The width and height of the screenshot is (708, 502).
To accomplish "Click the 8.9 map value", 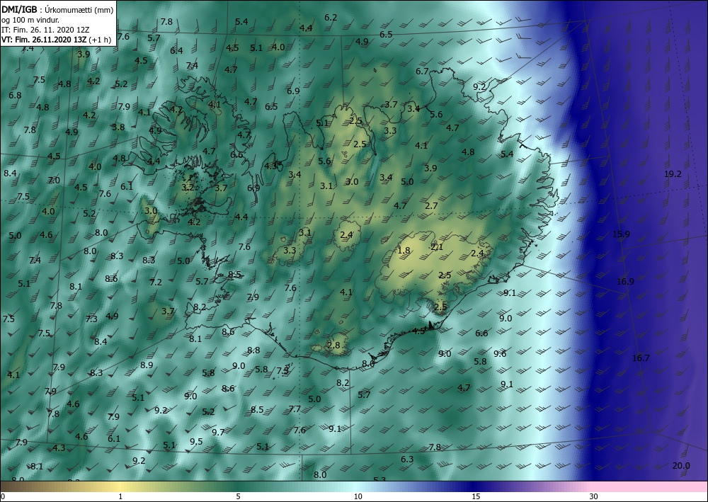I will pyautogui.click(x=147, y=365).
